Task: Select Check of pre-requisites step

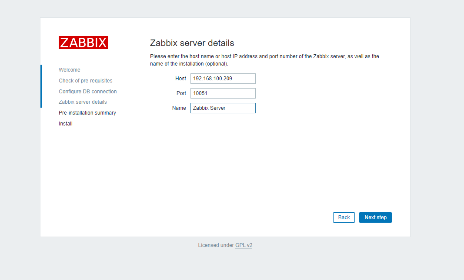Action: pyautogui.click(x=86, y=81)
